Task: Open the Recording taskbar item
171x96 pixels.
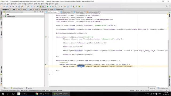Action: pos(25,94)
